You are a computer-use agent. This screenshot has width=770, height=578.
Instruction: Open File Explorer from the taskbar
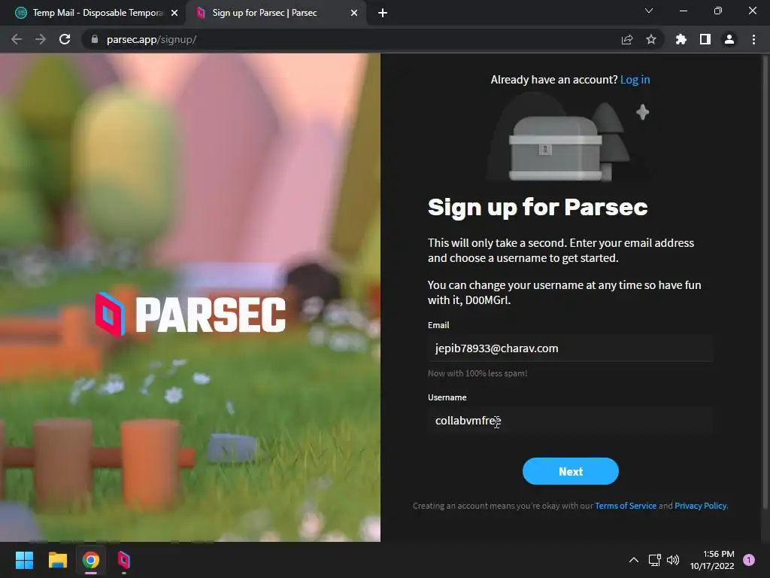coord(57,560)
